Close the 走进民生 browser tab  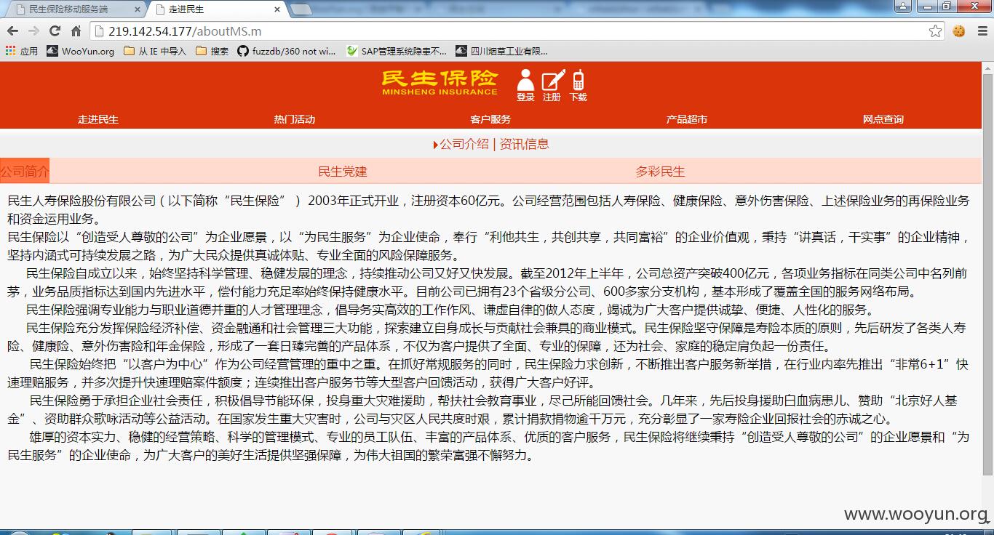click(277, 9)
